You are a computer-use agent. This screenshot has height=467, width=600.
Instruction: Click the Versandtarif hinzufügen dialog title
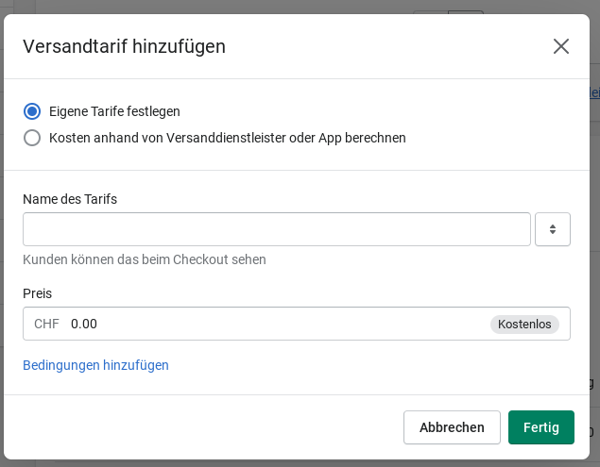tap(124, 46)
